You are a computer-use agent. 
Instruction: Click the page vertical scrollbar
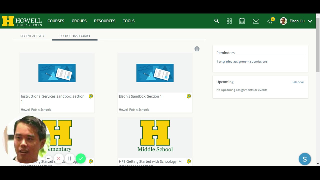pyautogui.click(x=318, y=45)
